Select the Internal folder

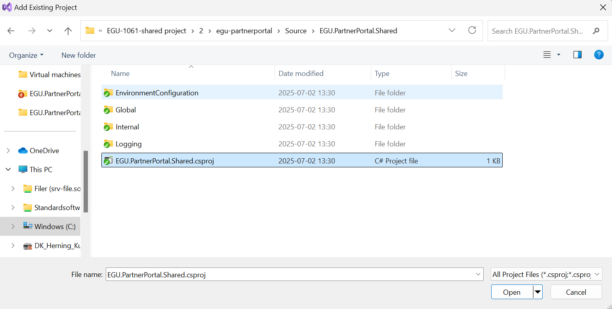tap(302, 127)
